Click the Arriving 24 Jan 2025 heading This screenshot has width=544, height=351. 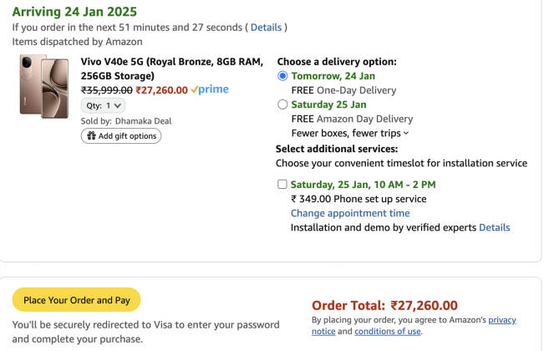74,12
